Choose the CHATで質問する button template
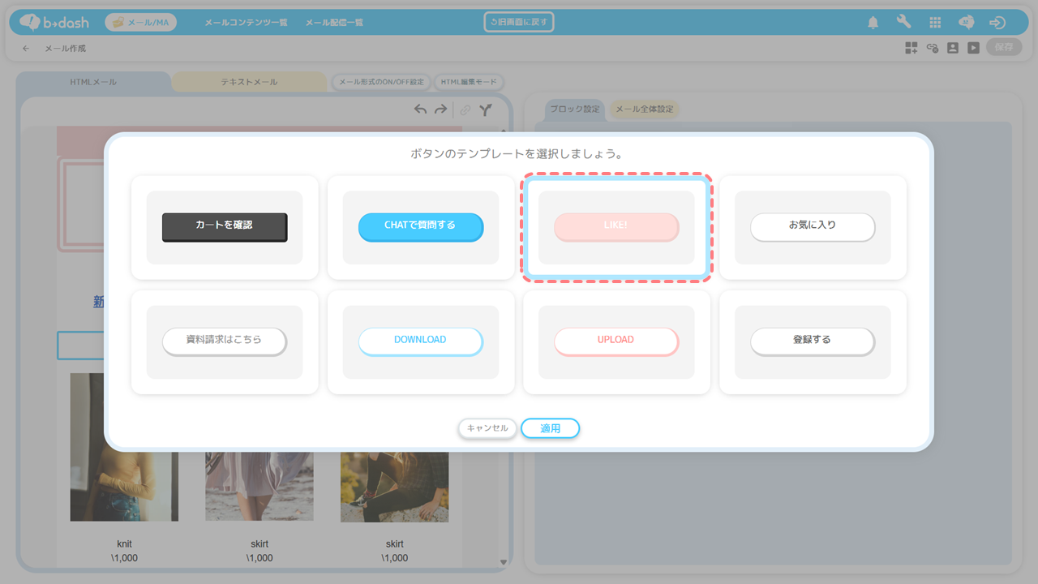Viewport: 1038px width, 584px height. pyautogui.click(x=421, y=227)
